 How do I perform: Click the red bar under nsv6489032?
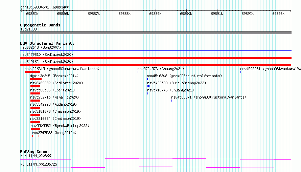point(35,86)
